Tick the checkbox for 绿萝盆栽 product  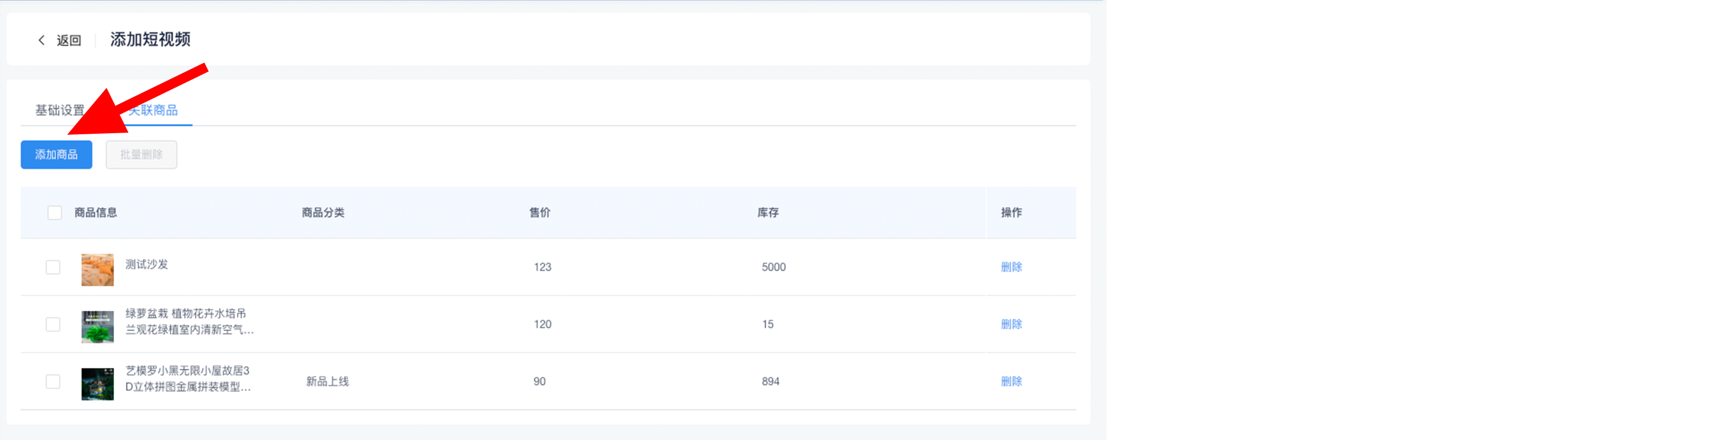coord(53,324)
